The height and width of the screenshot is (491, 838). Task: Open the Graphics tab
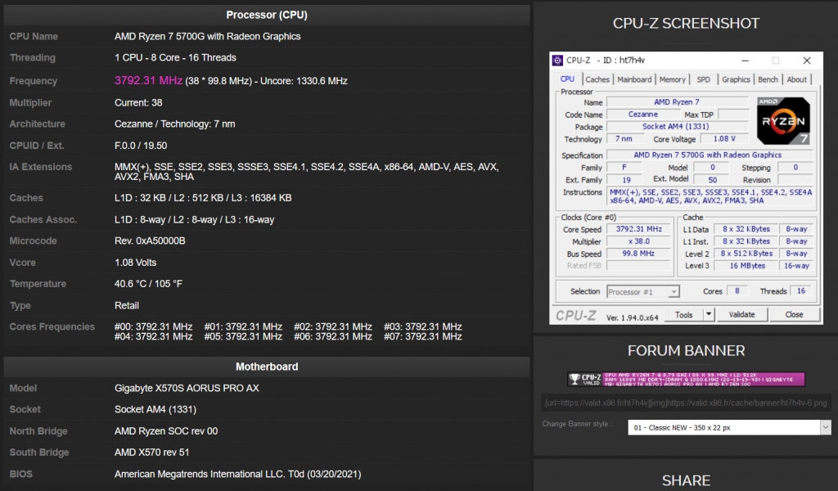pos(736,79)
